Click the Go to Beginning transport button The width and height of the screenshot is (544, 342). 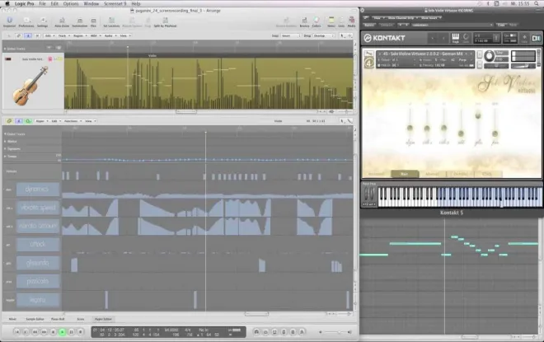(x=16, y=332)
